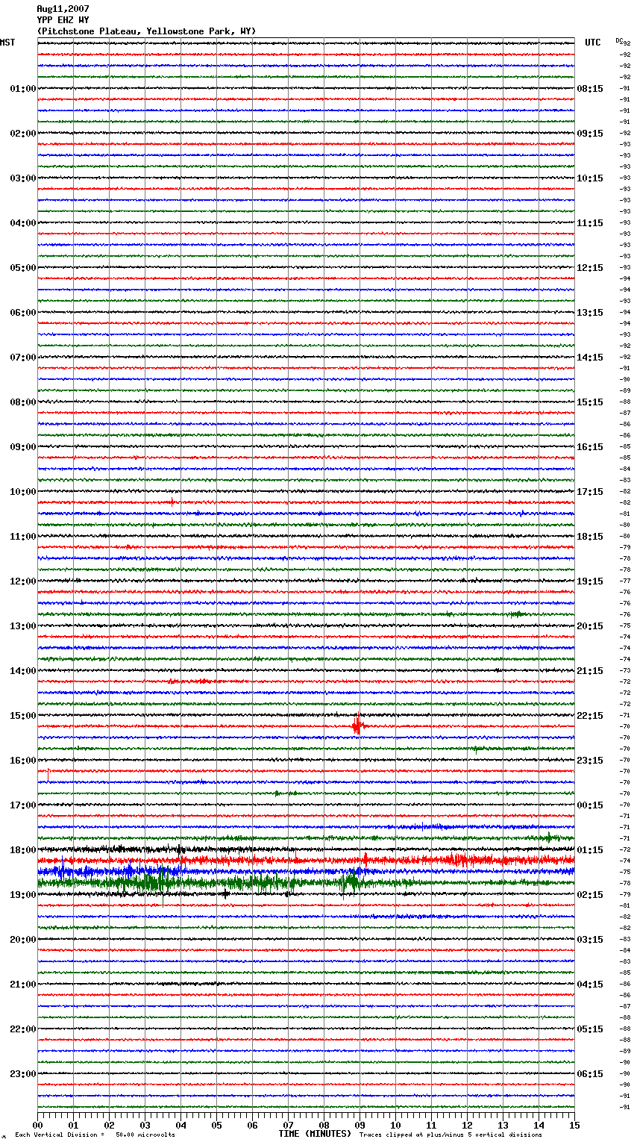This screenshot has height=1145, width=634.
Task: Click the 10:15 UTC time label
Action: [x=590, y=178]
